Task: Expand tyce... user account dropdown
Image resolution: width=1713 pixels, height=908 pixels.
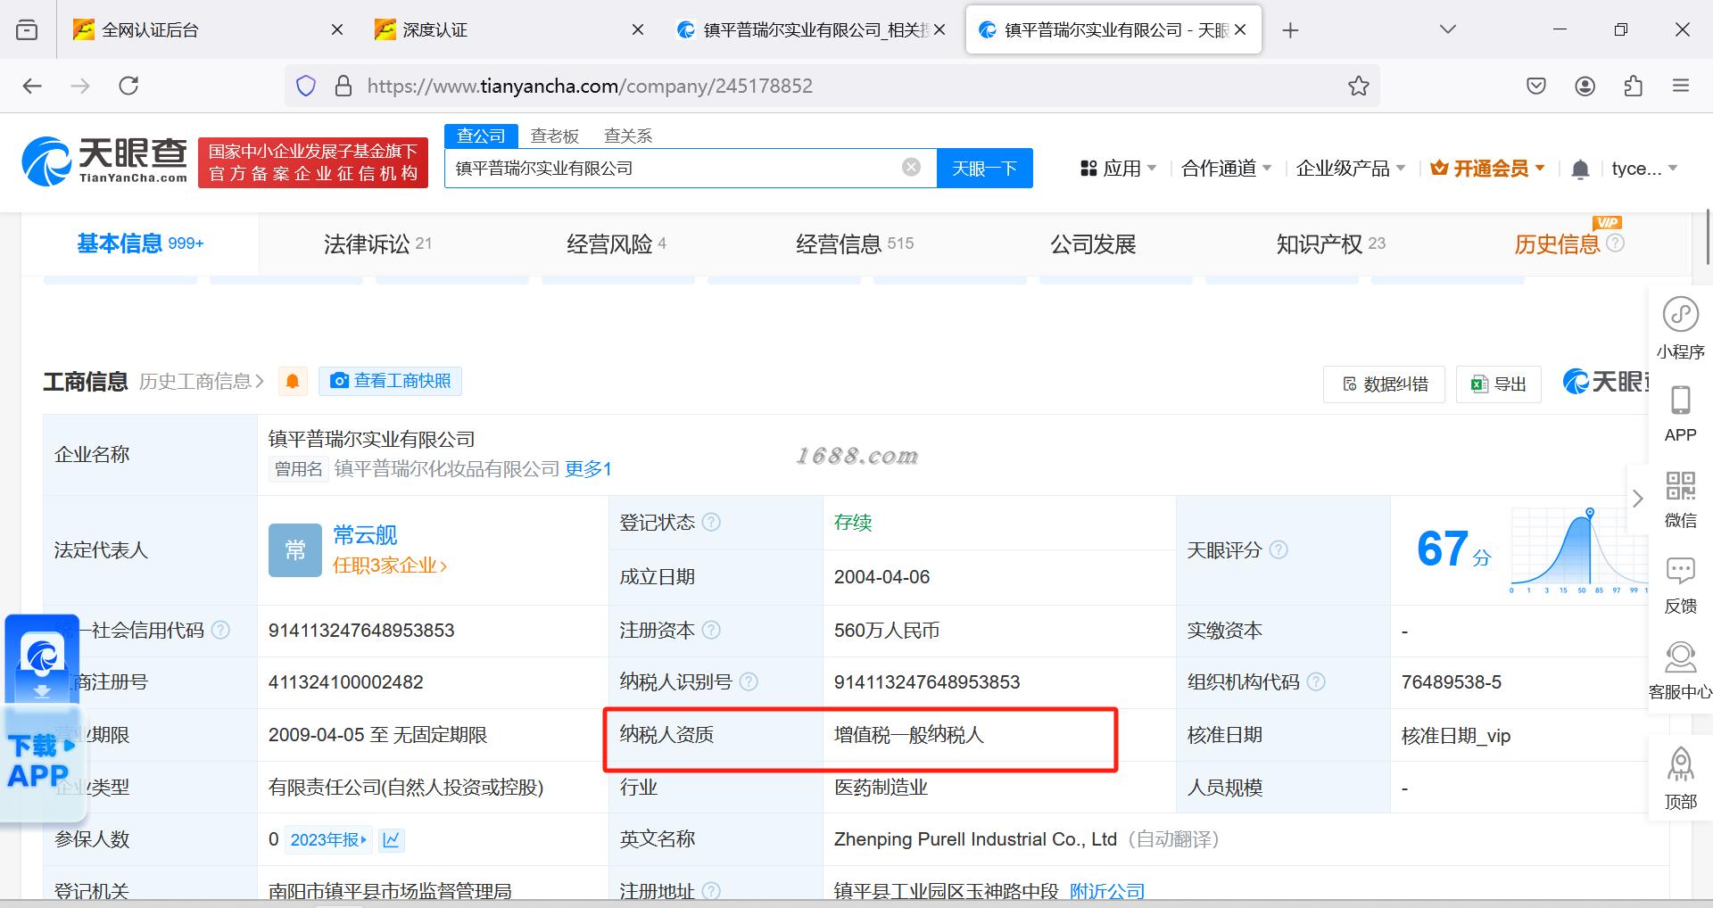Action: (x=1644, y=168)
